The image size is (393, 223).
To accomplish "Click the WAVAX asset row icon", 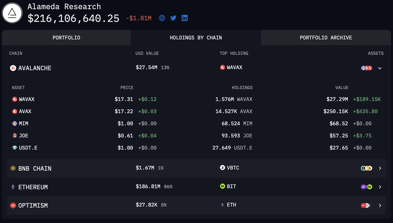I will 15,99.
